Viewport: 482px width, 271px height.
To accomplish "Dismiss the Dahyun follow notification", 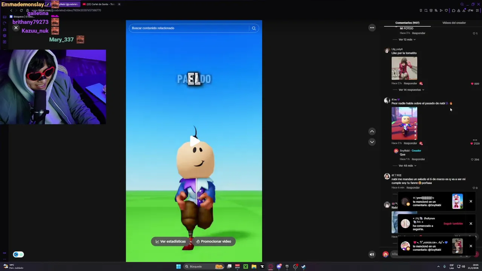I will 471,224.
